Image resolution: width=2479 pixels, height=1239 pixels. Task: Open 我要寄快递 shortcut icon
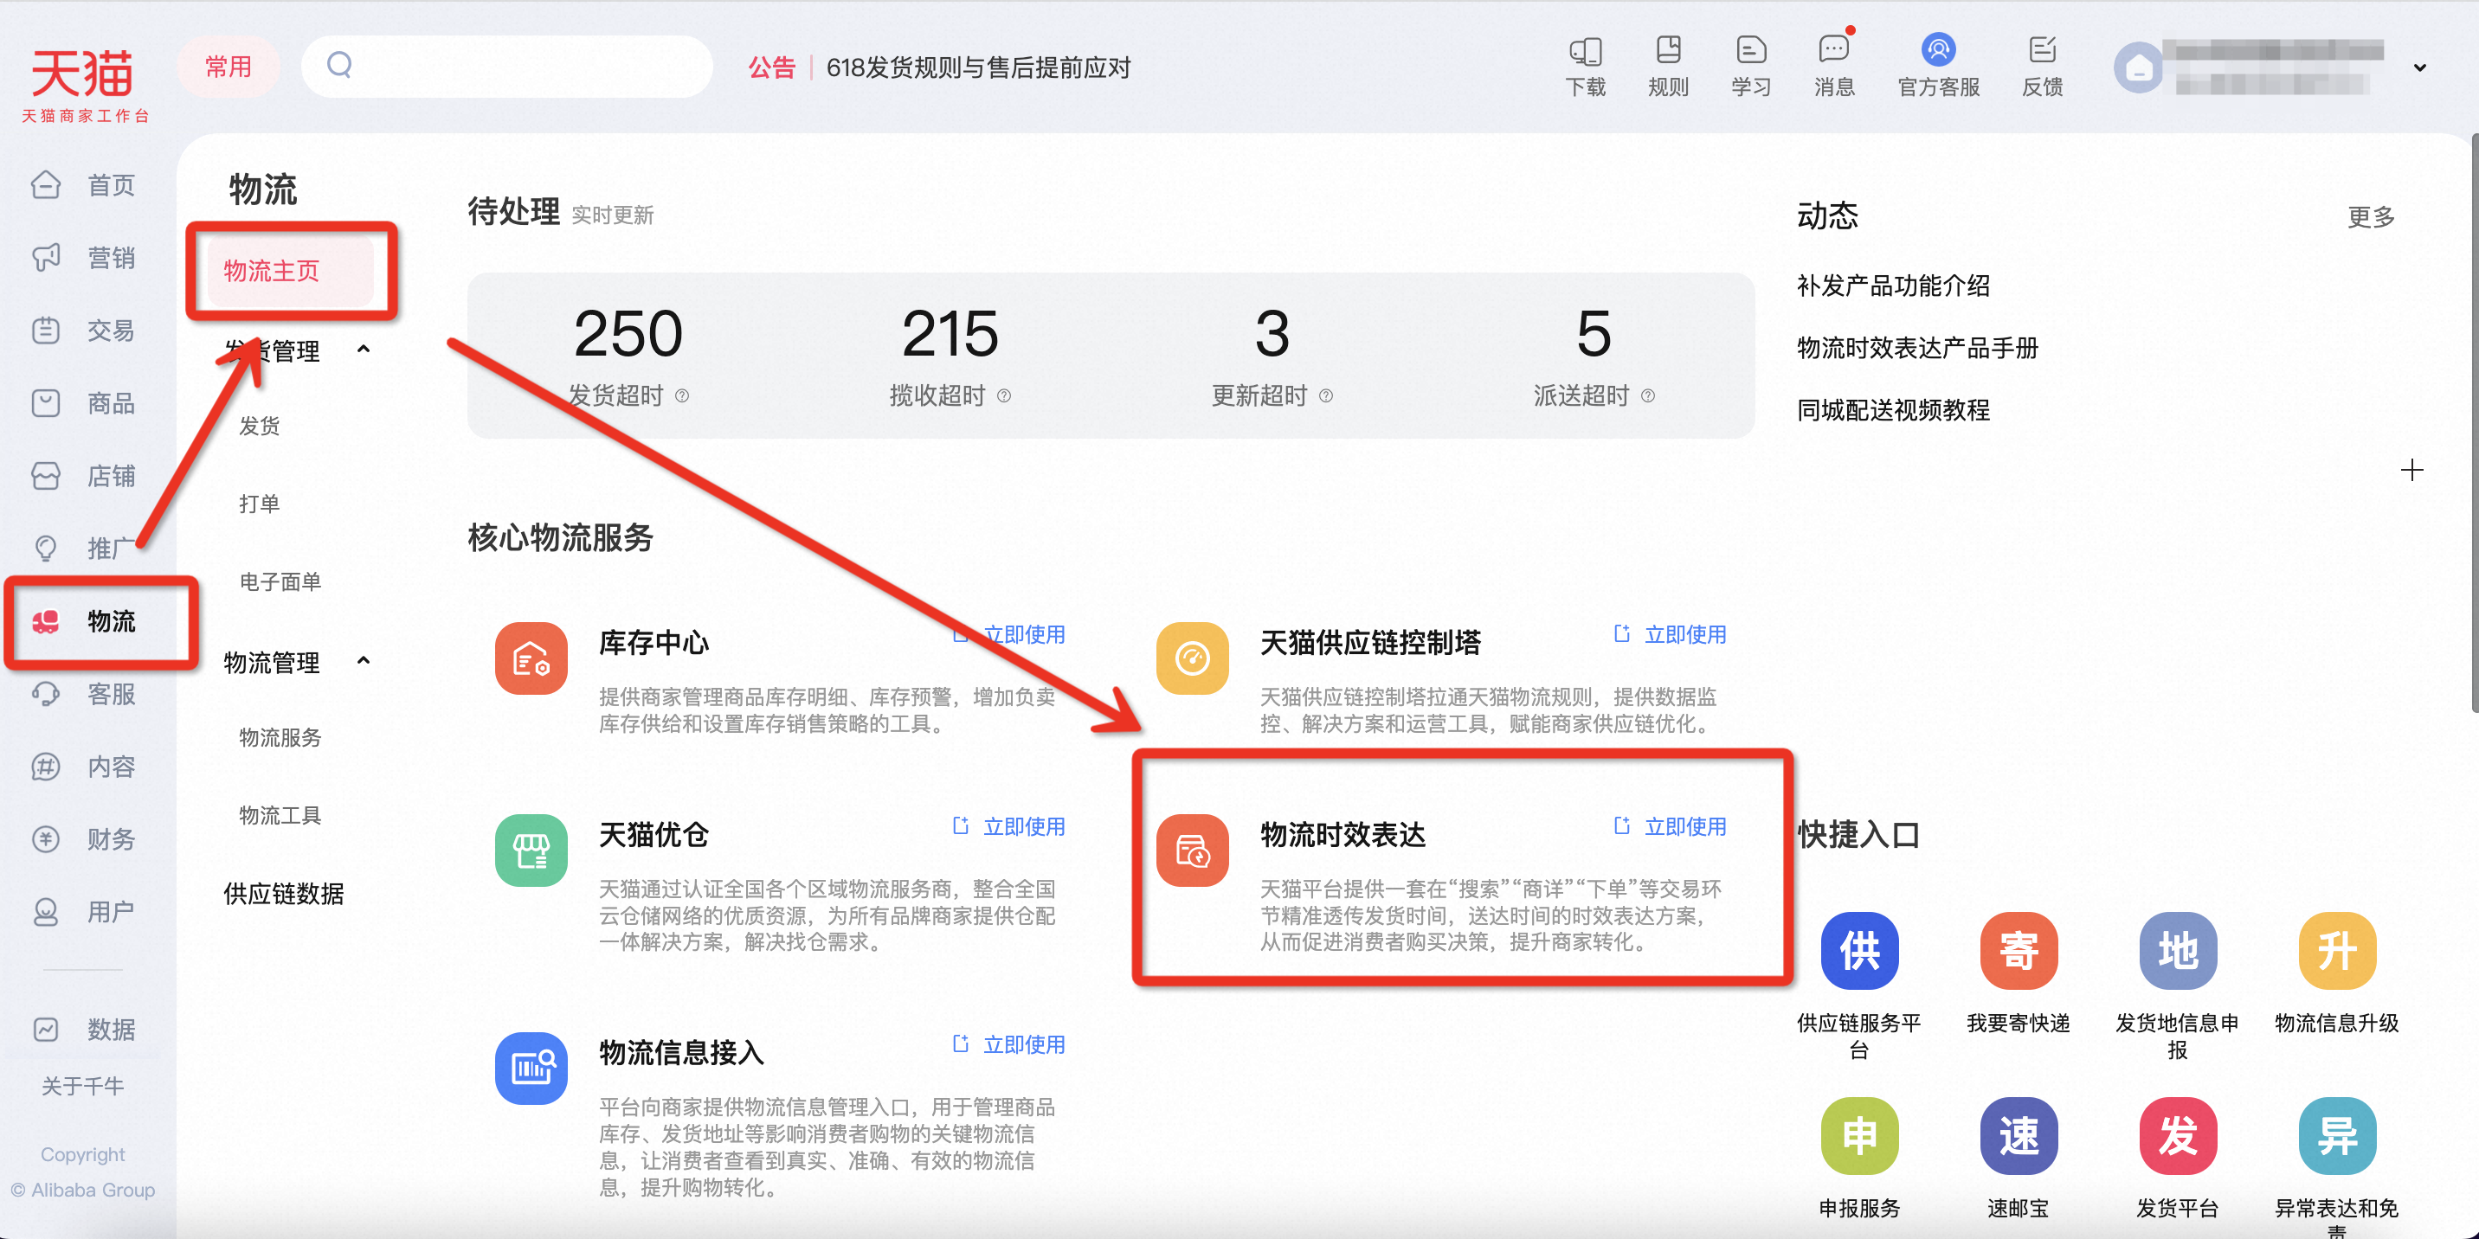tap(2018, 950)
